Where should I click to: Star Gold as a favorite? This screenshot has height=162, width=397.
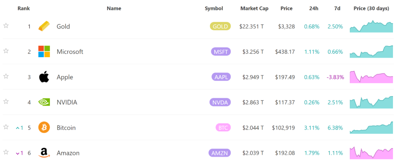[x=6, y=26]
